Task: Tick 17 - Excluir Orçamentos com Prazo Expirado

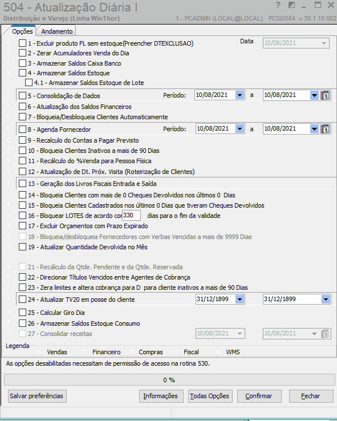Action: pyautogui.click(x=23, y=226)
